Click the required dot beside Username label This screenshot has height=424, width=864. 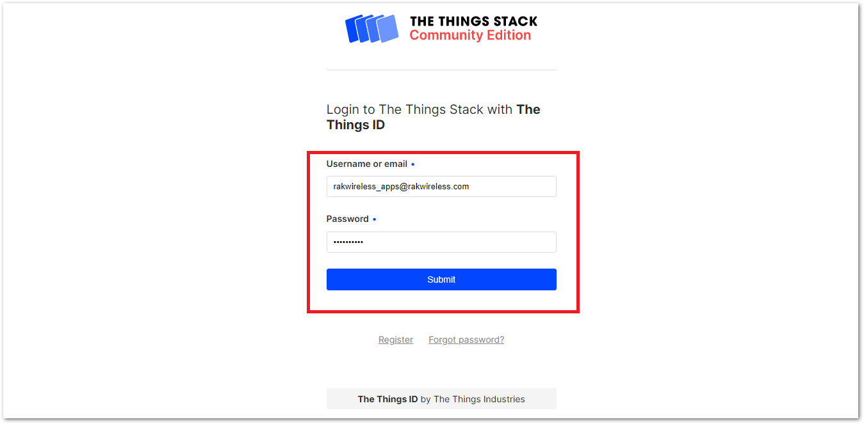coord(412,165)
